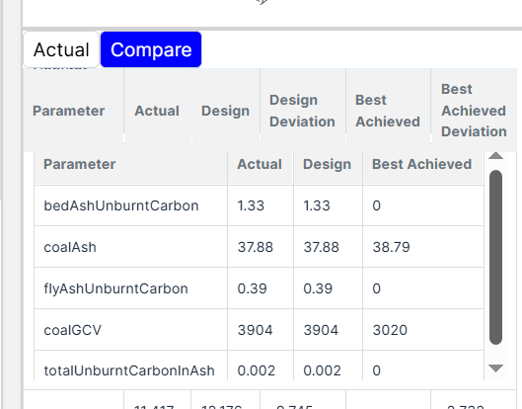
Task: Select the Compare tab
Action: (x=151, y=49)
